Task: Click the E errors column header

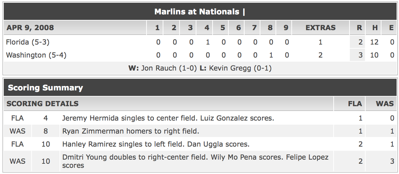Action: click(391, 28)
